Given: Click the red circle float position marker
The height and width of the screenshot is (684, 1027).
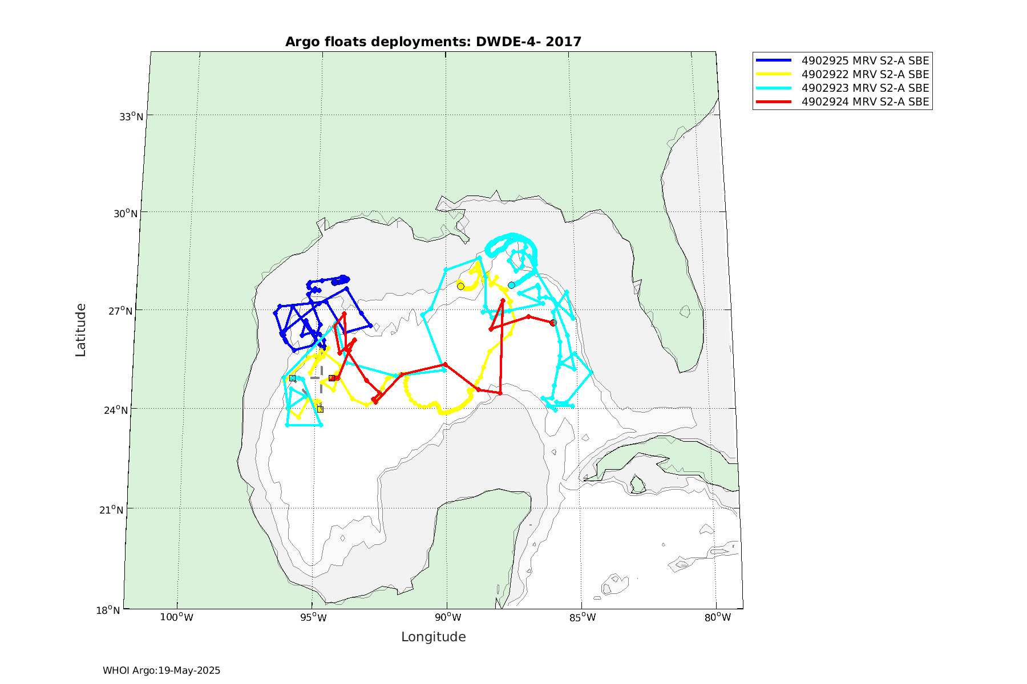Looking at the screenshot, I should click(x=553, y=323).
